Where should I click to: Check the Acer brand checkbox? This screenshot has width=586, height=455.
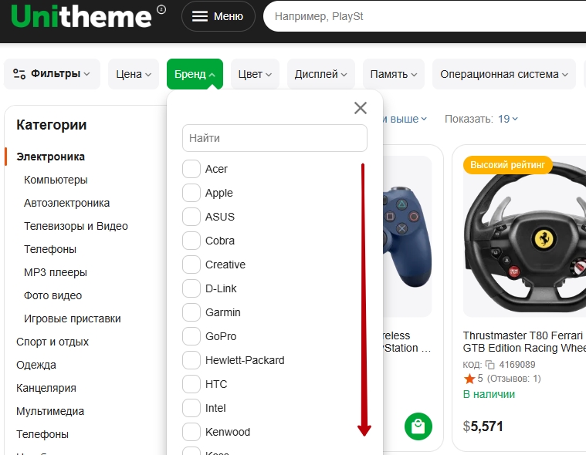click(x=191, y=169)
